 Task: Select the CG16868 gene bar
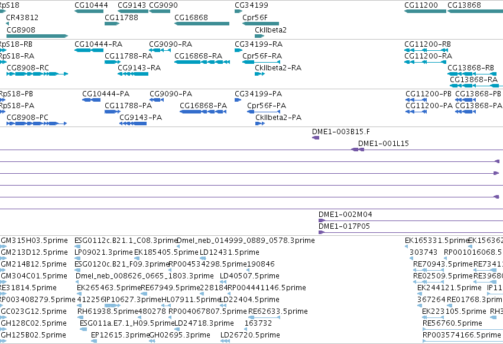click(x=202, y=24)
